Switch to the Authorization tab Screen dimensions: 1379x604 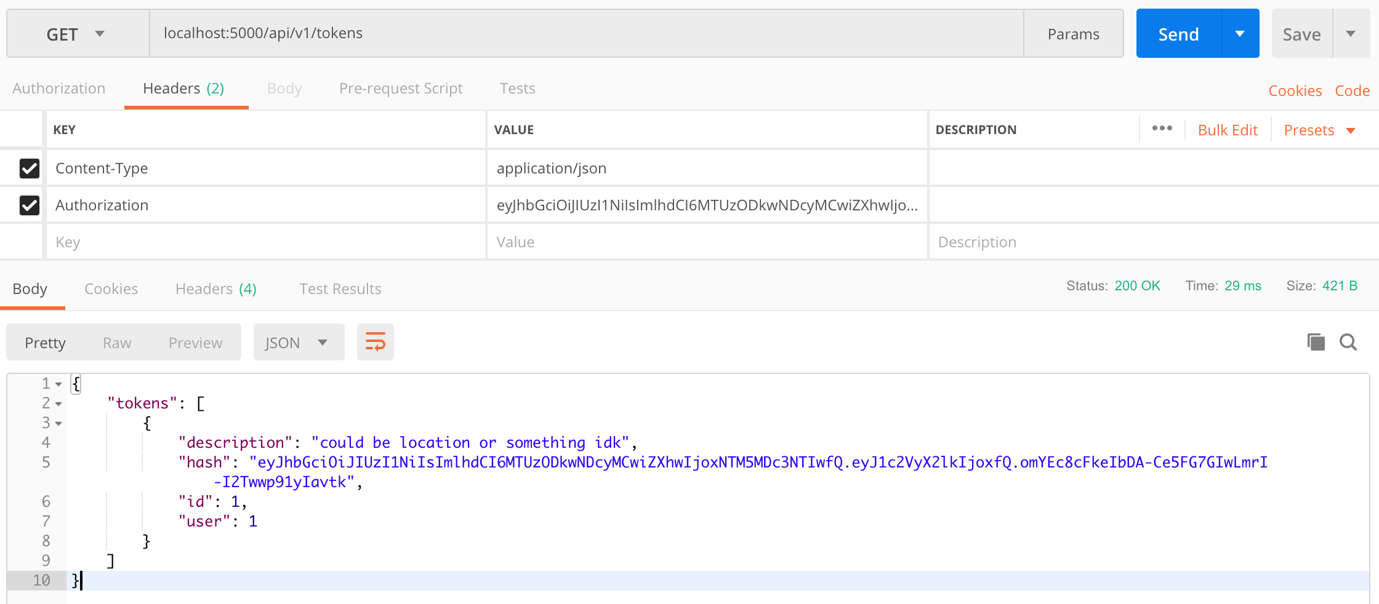[58, 89]
